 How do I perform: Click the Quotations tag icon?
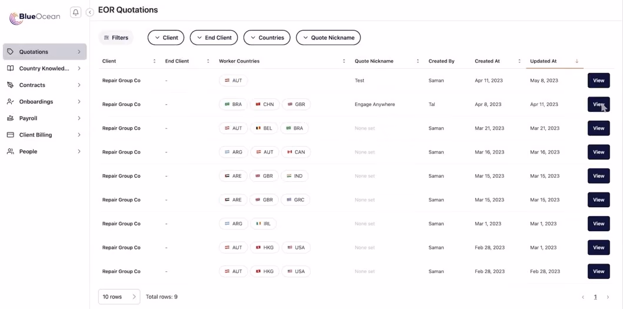(11, 52)
